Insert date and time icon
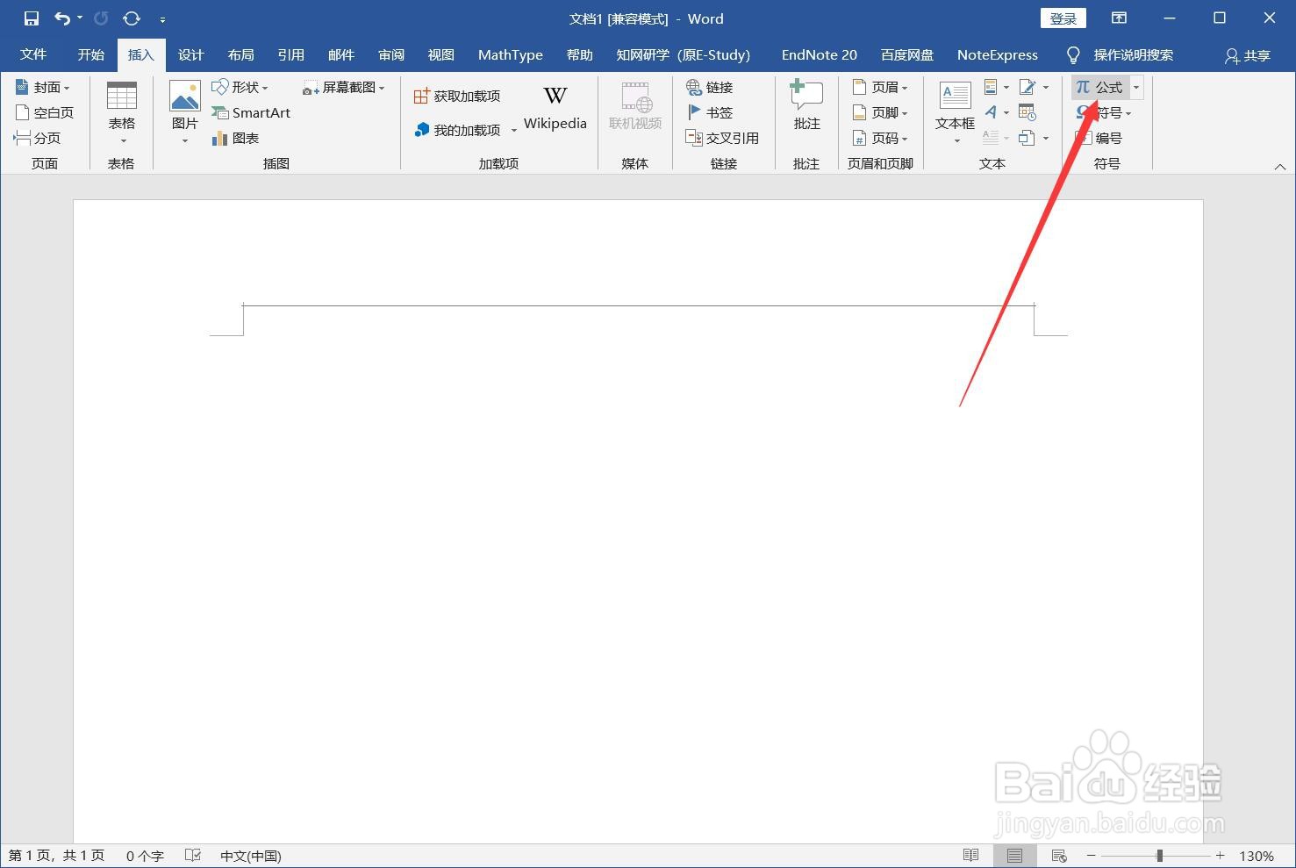The image size is (1296, 868). pos(1027,112)
